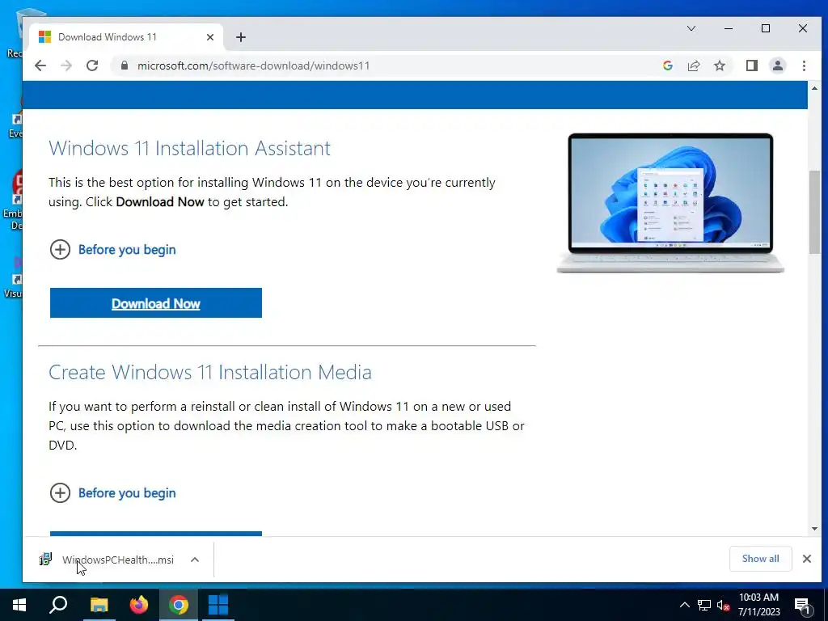The image size is (828, 621).
Task: Open the Chrome profile avatar
Action: [777, 65]
